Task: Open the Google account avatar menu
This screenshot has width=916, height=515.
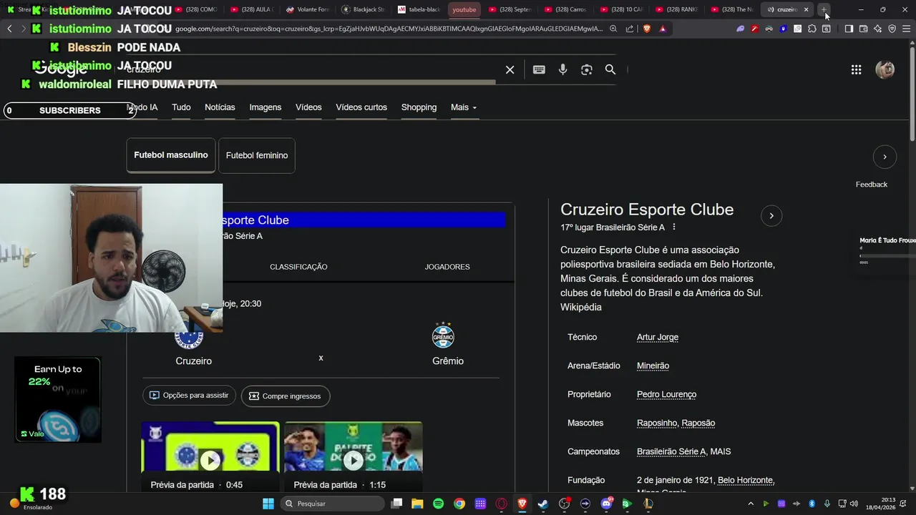Action: tap(885, 69)
